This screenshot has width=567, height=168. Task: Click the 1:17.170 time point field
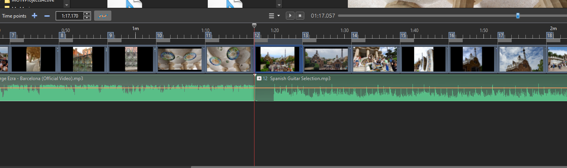click(70, 16)
